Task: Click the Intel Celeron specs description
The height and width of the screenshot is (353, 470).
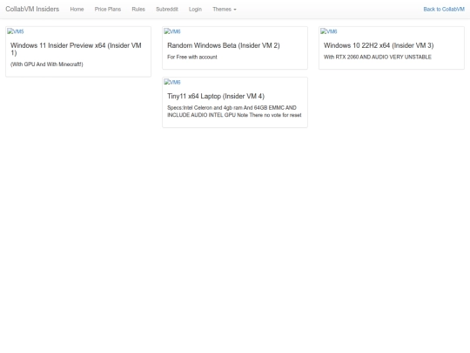Action: (x=234, y=112)
